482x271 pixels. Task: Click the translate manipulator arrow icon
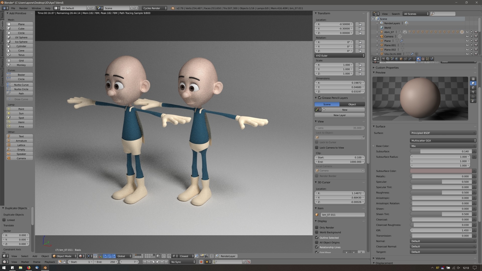pyautogui.click(x=105, y=256)
